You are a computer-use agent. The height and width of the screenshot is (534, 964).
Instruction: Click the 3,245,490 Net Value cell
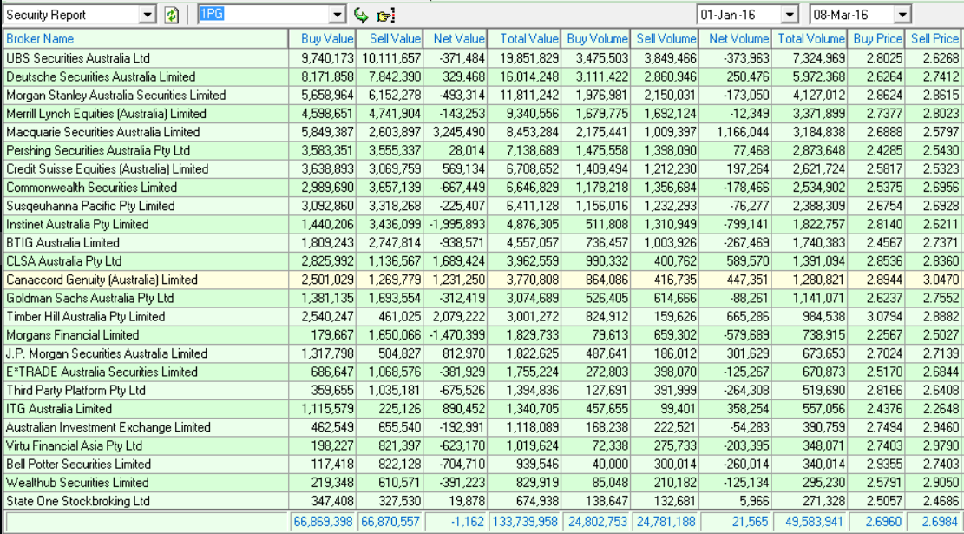(x=455, y=132)
